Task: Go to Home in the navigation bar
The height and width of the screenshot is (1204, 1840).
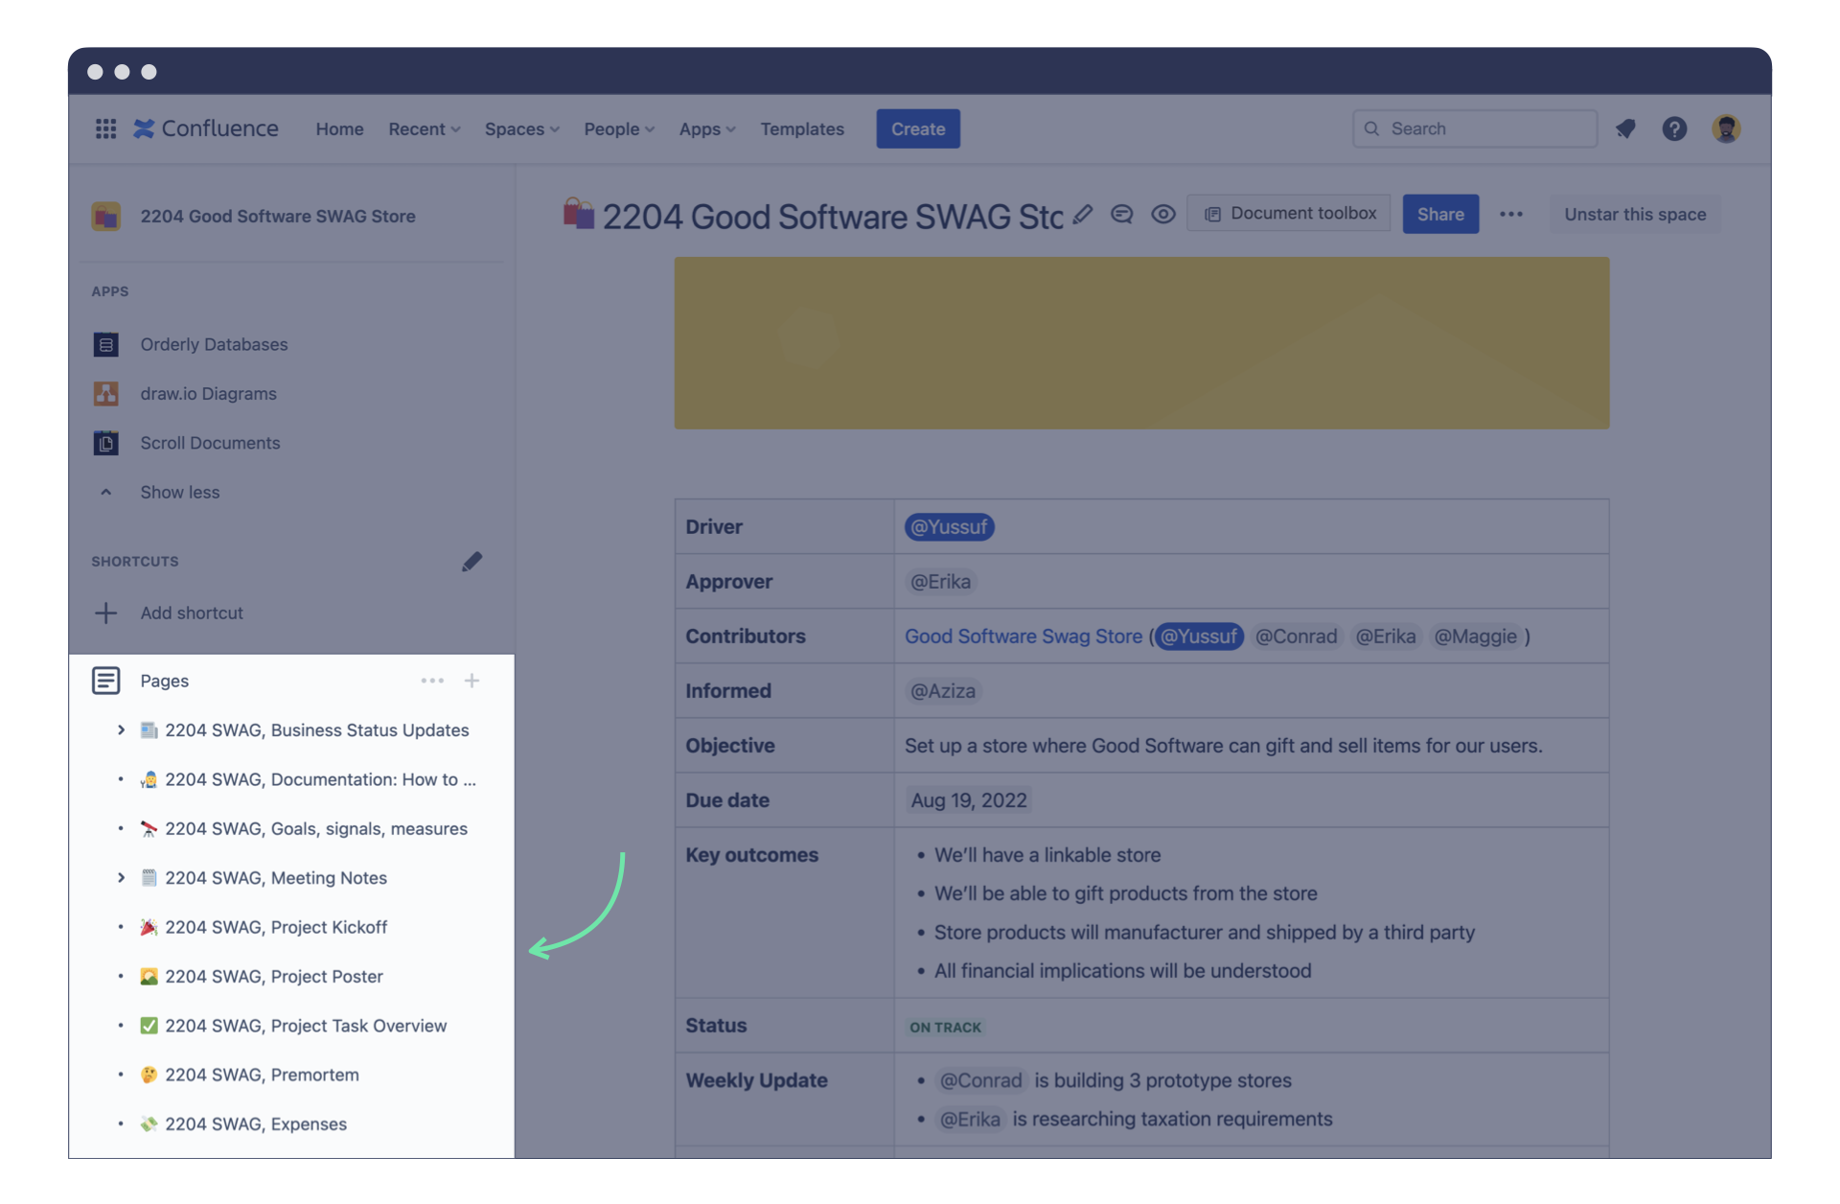Action: coord(339,128)
